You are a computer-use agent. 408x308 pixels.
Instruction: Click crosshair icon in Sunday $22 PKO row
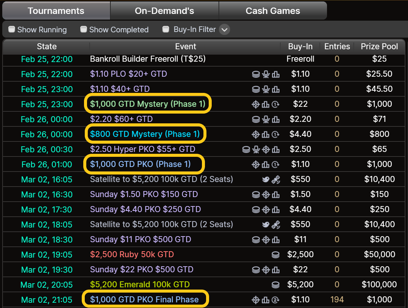click(x=266, y=270)
